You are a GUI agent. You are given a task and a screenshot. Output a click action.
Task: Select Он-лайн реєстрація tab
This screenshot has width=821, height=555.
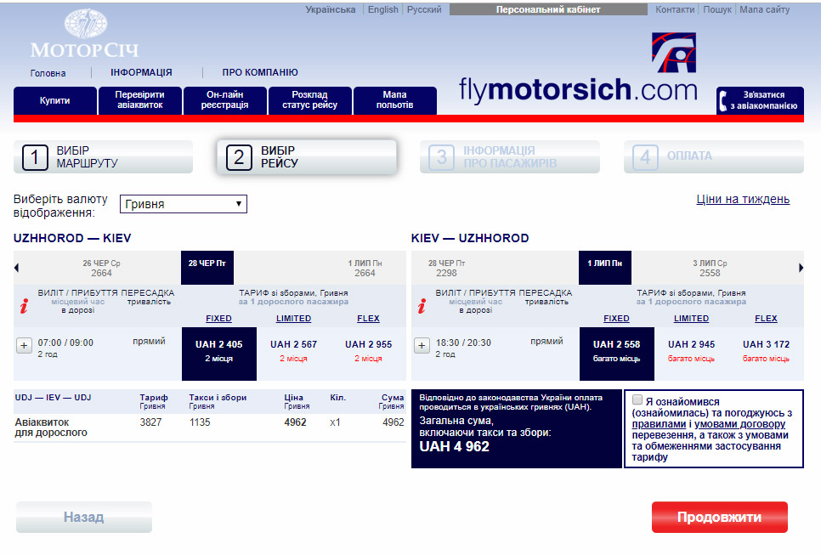(225, 100)
